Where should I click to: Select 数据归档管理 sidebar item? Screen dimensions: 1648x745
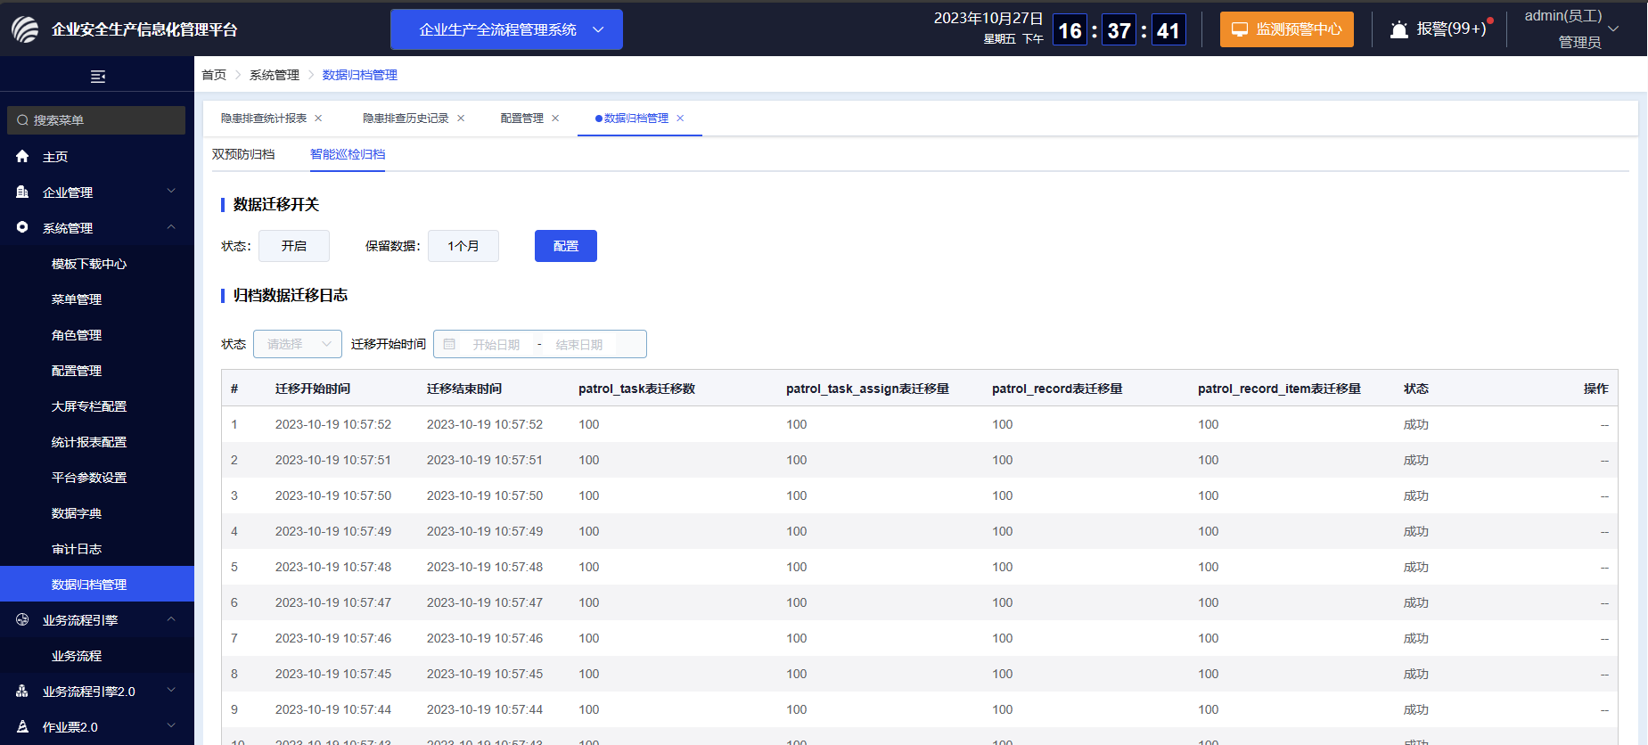click(97, 585)
